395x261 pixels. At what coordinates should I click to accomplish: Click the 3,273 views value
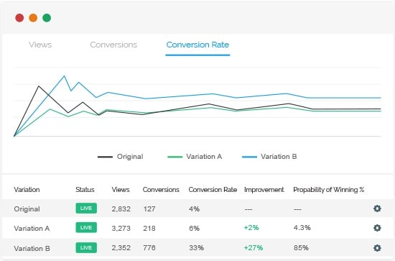(x=121, y=229)
